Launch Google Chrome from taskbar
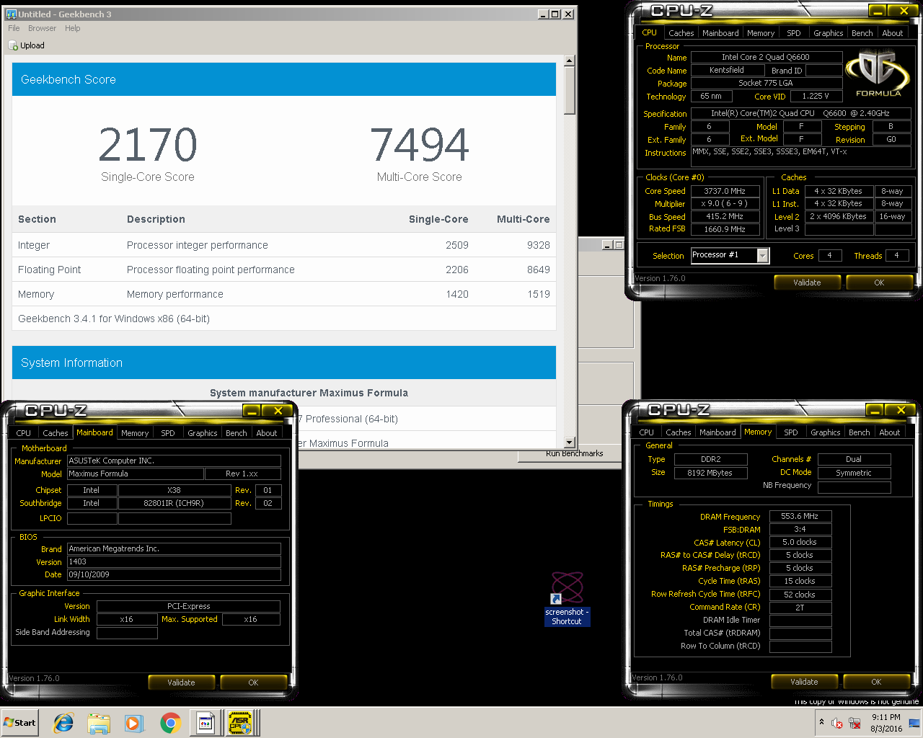This screenshot has width=923, height=738. 170,723
